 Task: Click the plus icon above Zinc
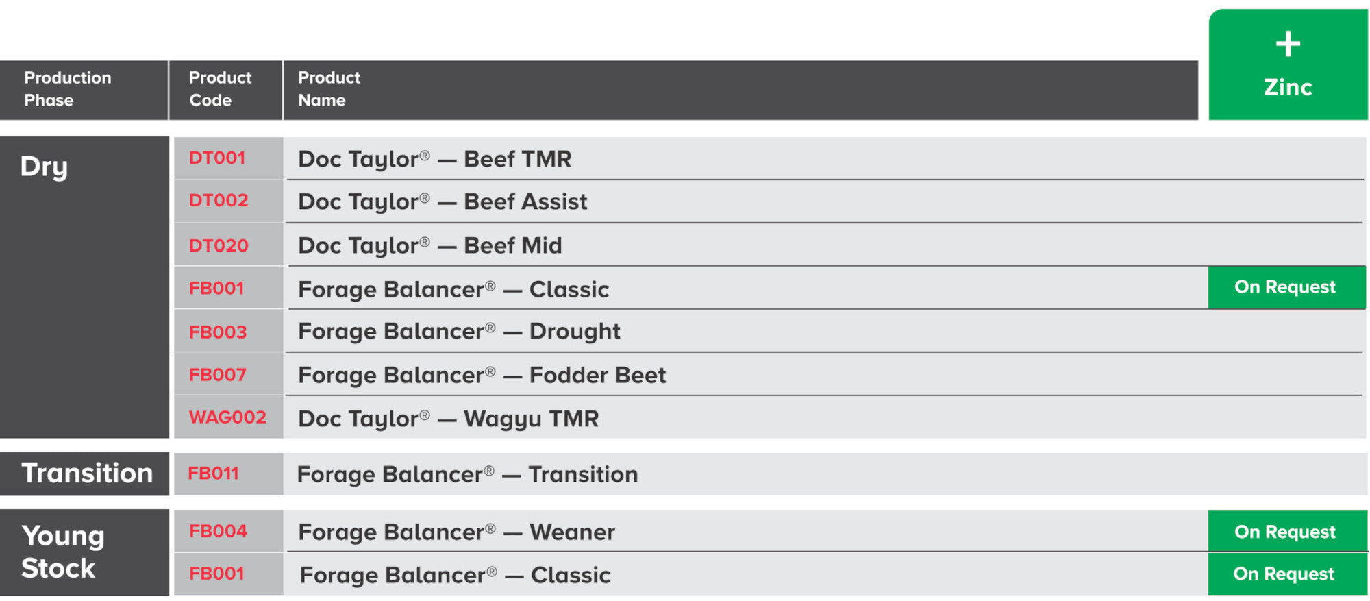click(x=1288, y=45)
